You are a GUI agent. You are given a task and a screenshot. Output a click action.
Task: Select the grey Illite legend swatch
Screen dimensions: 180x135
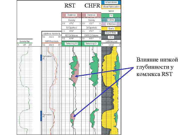coord(111,37)
